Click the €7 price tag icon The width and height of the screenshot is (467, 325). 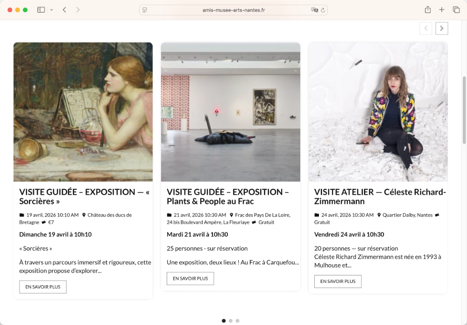44,222
